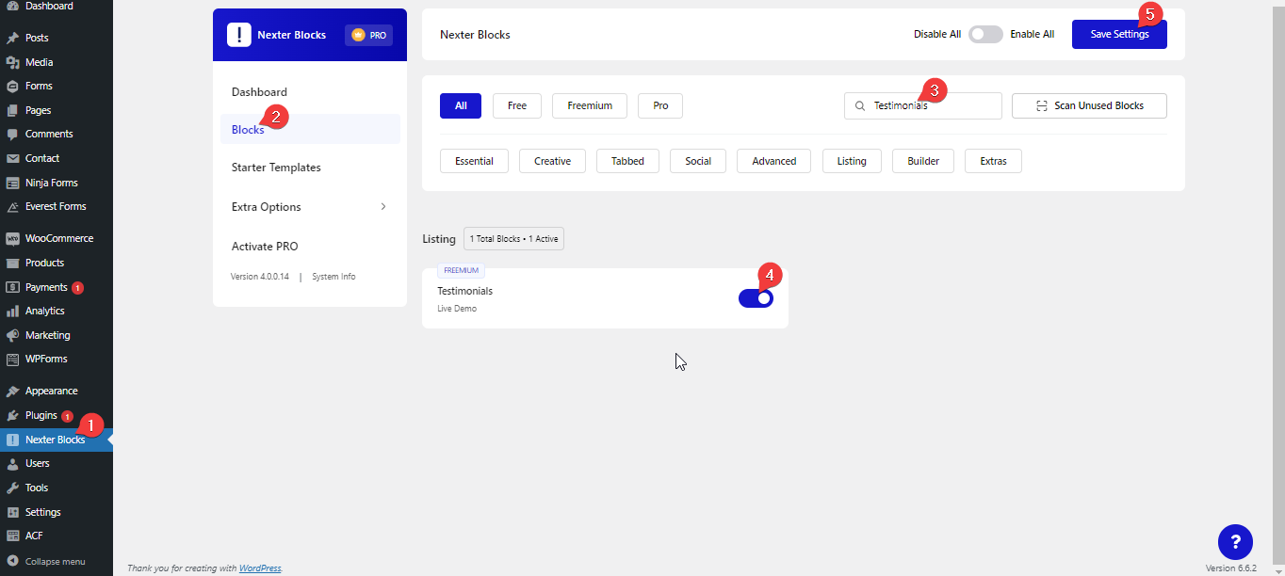This screenshot has height=576, width=1285.
Task: Click the Media library icon
Action: (12, 63)
